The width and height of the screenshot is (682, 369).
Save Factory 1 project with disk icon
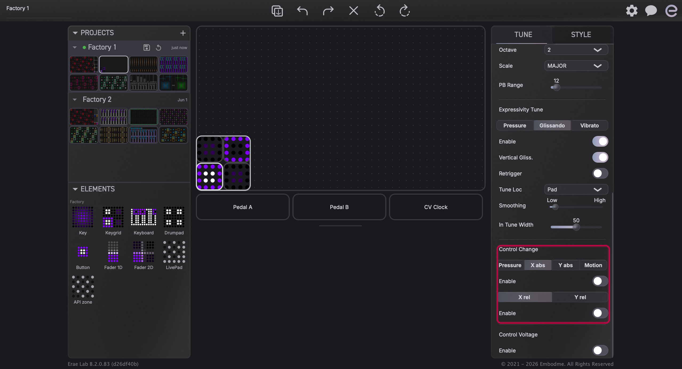click(x=146, y=47)
